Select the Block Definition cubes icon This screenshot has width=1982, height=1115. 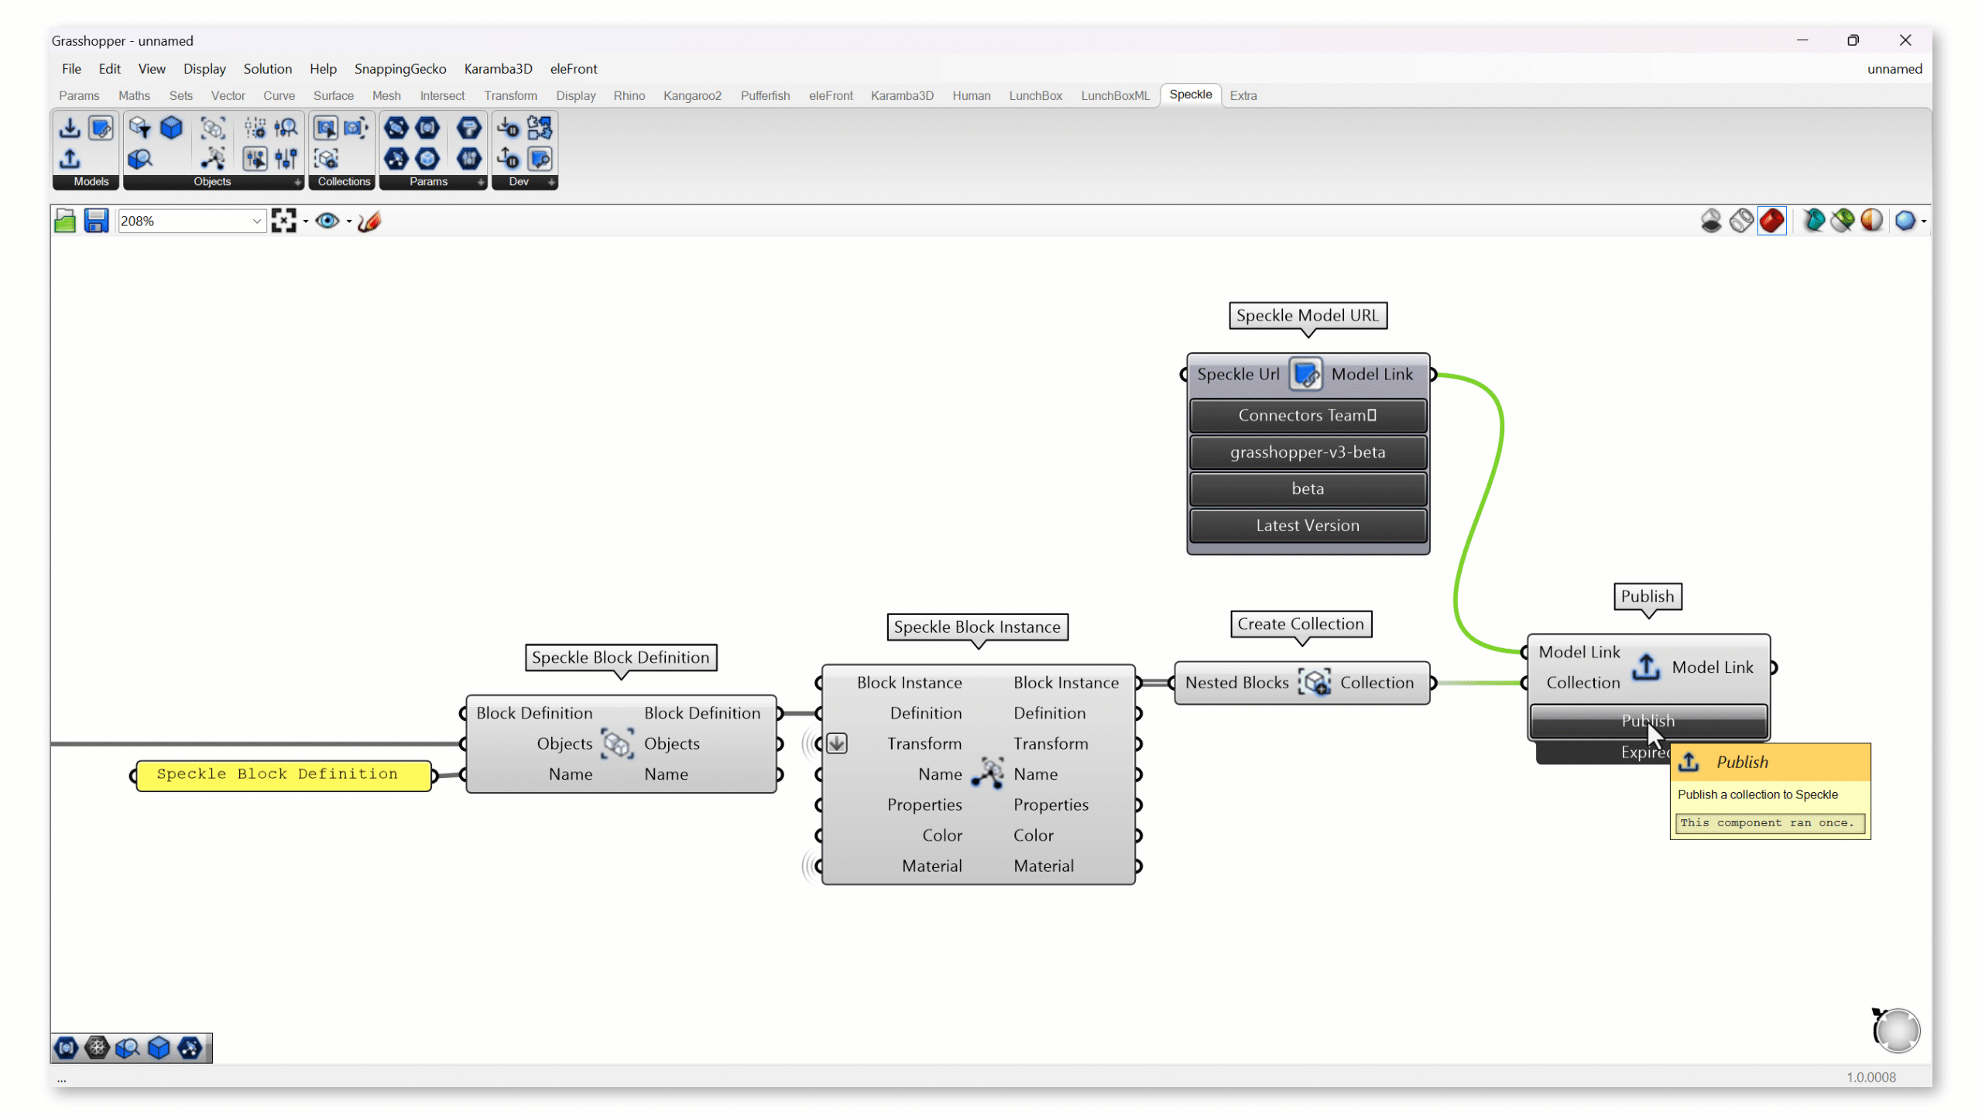coord(213,128)
